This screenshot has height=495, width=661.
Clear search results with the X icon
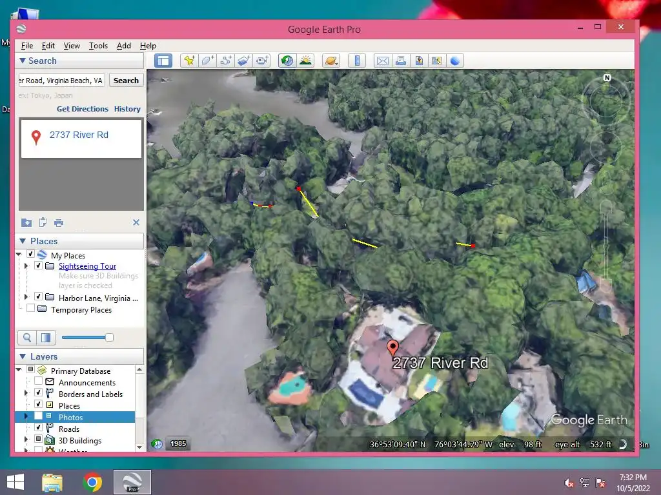(x=136, y=222)
